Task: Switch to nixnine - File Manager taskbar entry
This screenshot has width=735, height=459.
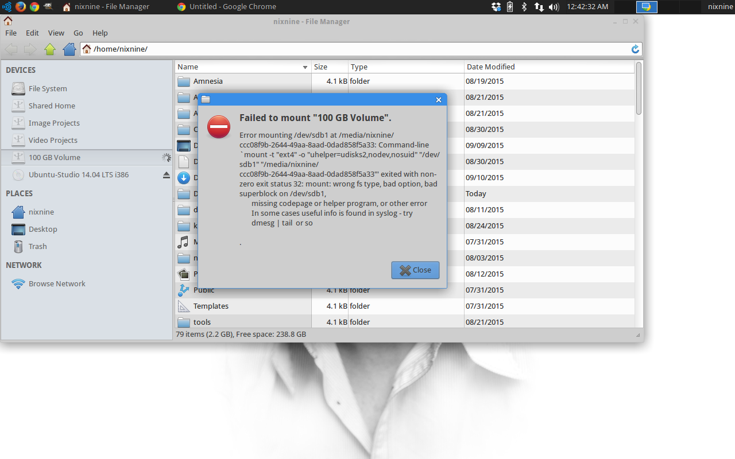Action: coord(106,7)
